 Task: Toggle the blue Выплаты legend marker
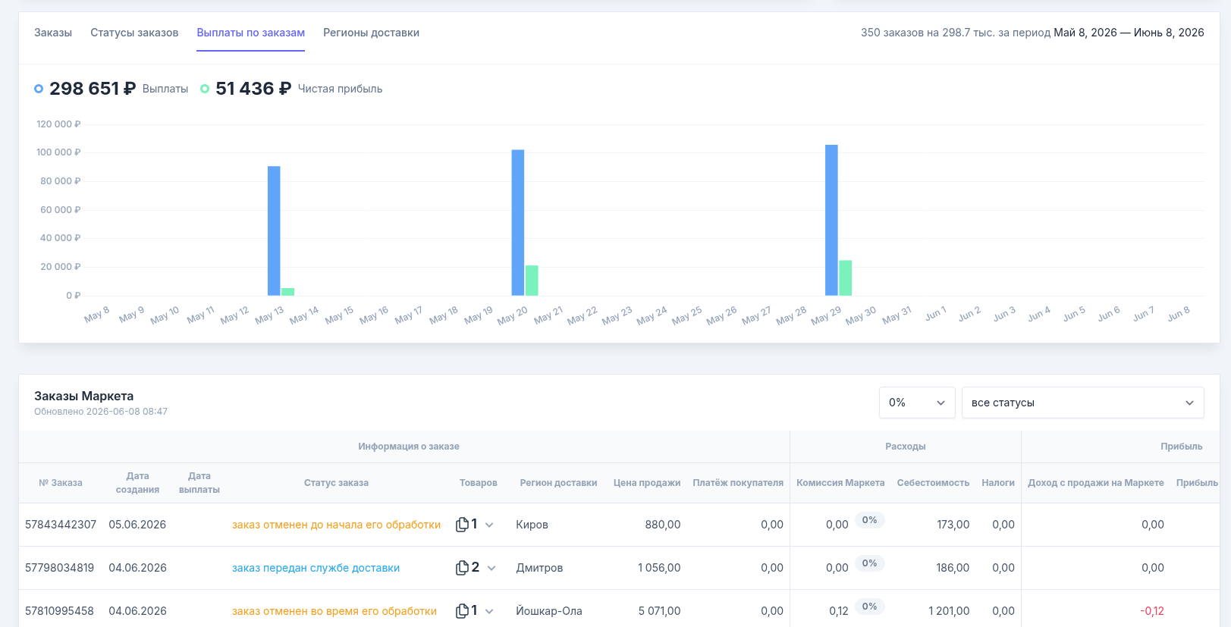[x=39, y=89]
